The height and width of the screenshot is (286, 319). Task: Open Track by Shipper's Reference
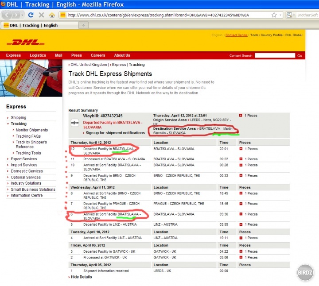(31, 144)
